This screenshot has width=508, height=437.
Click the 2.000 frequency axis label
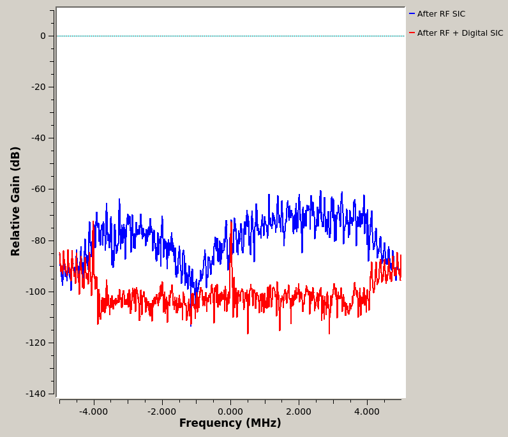point(299,411)
